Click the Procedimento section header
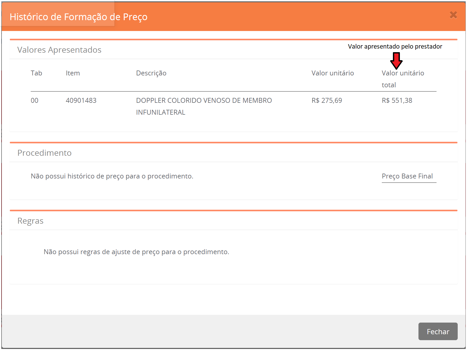 click(x=44, y=153)
